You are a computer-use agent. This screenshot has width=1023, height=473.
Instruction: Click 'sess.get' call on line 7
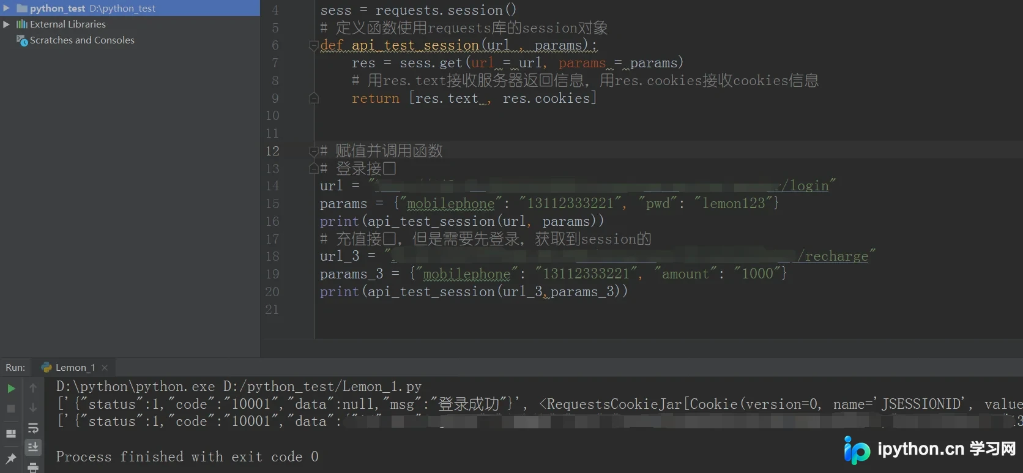[x=431, y=63]
